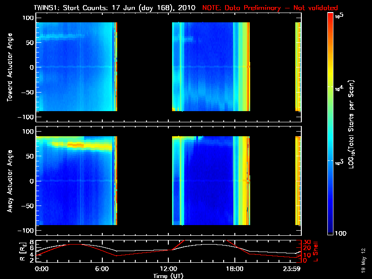Click the 0:00 time tick label
Screen dimensions: 372x279
point(41,269)
